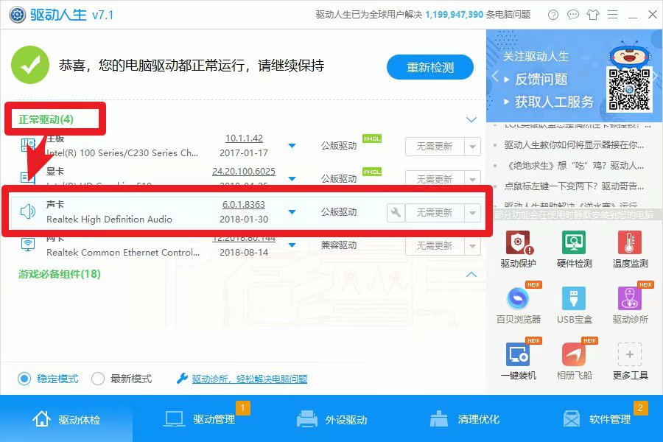Select 最新模式 radio button
The height and width of the screenshot is (442, 663).
click(98, 379)
